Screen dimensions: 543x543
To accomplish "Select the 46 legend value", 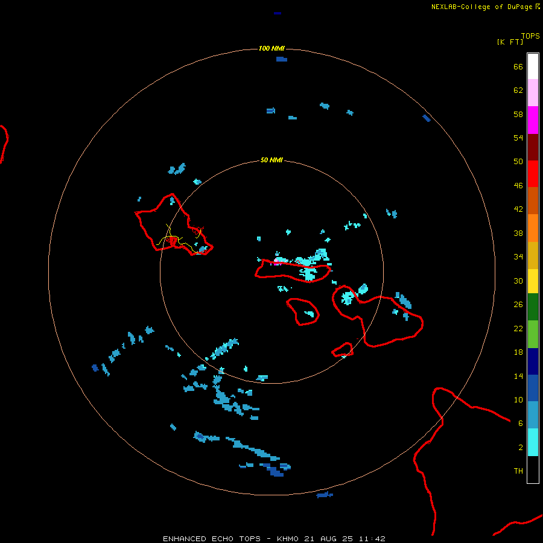I will coord(518,185).
